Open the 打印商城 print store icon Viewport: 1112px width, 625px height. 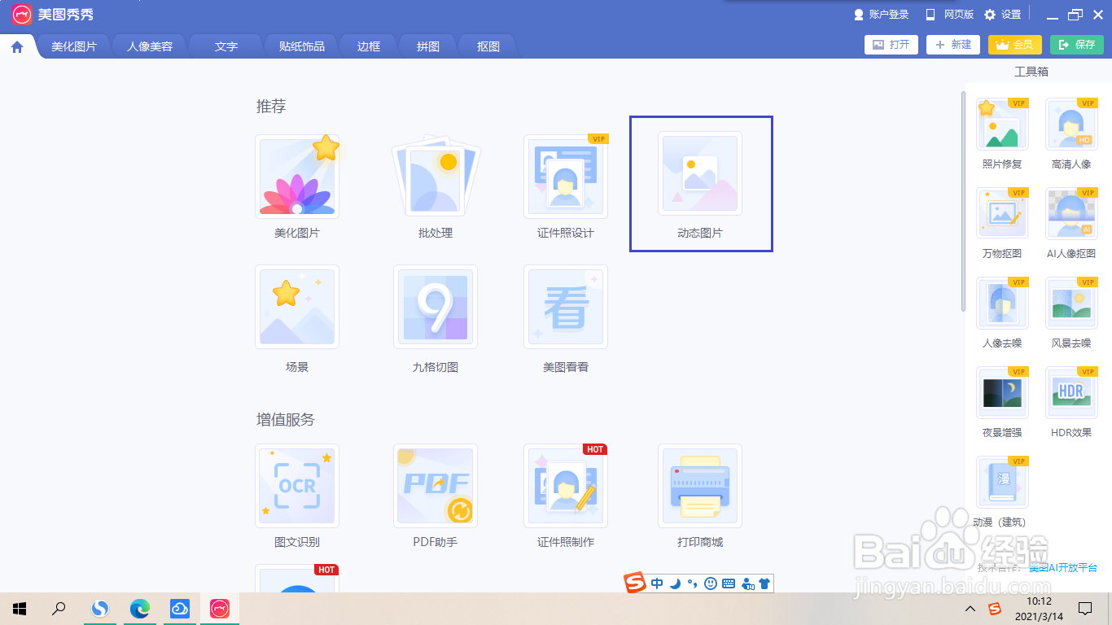coord(700,486)
